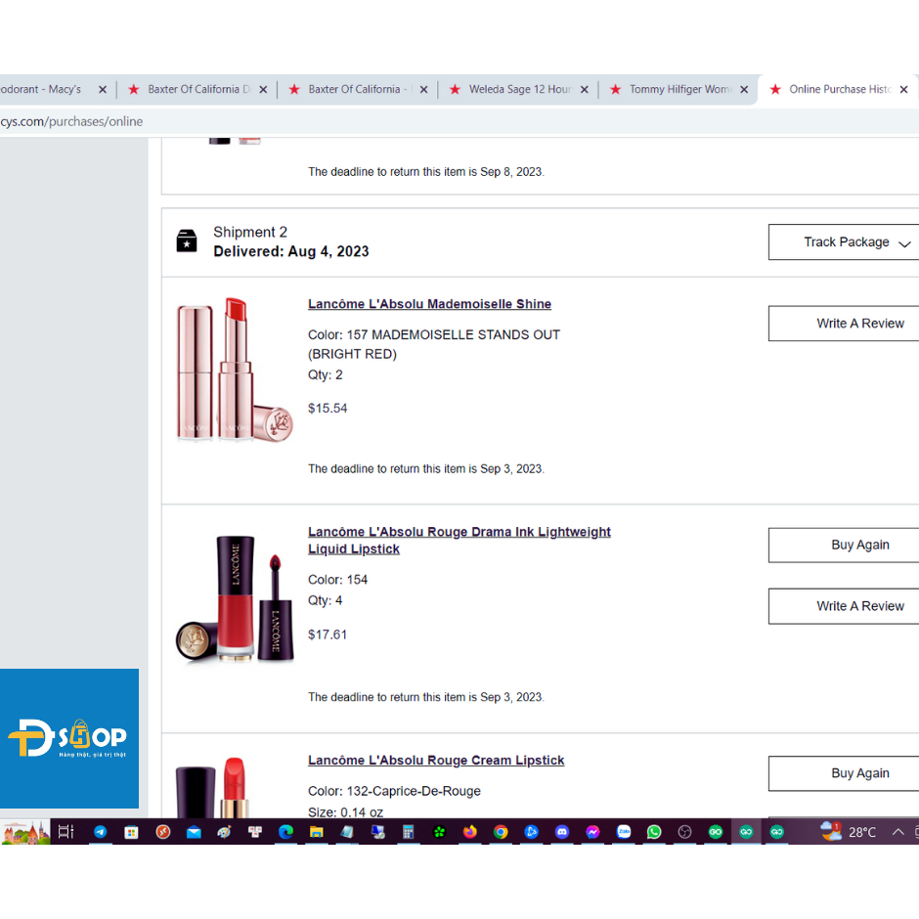919x919 pixels.
Task: Open L'Absolu Rouge Drama Ink Liquid Lipstick link
Action: coord(459,541)
